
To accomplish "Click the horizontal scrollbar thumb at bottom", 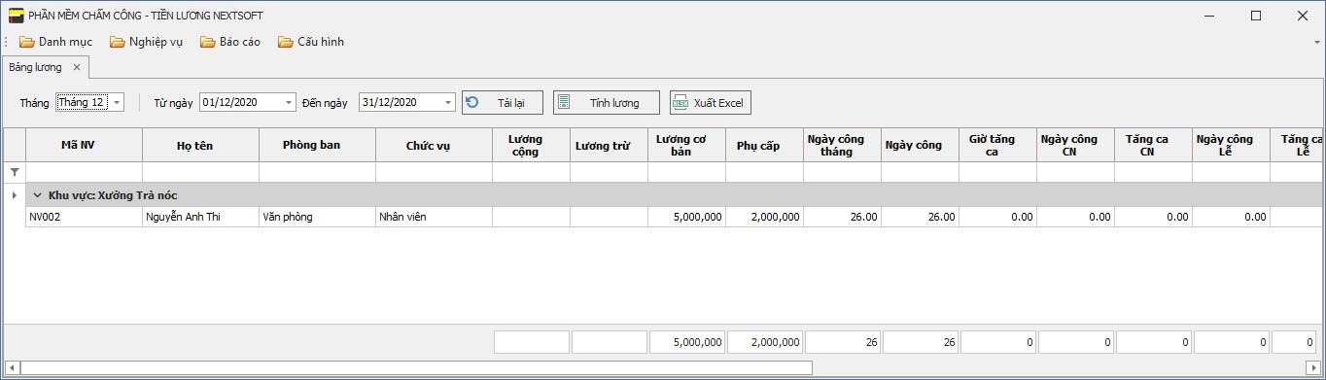I will [416, 367].
